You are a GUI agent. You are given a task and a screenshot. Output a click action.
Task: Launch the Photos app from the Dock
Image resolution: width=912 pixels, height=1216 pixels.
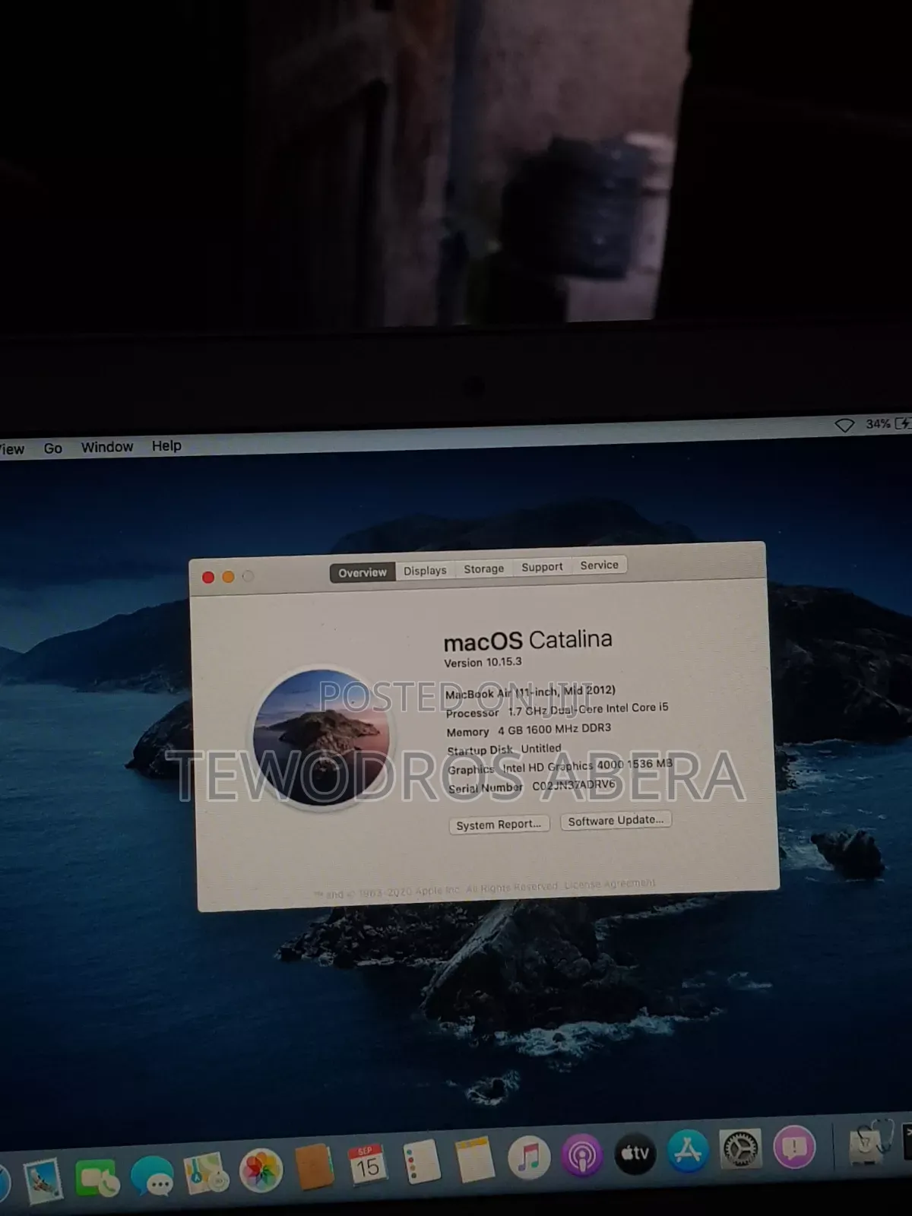261,1171
